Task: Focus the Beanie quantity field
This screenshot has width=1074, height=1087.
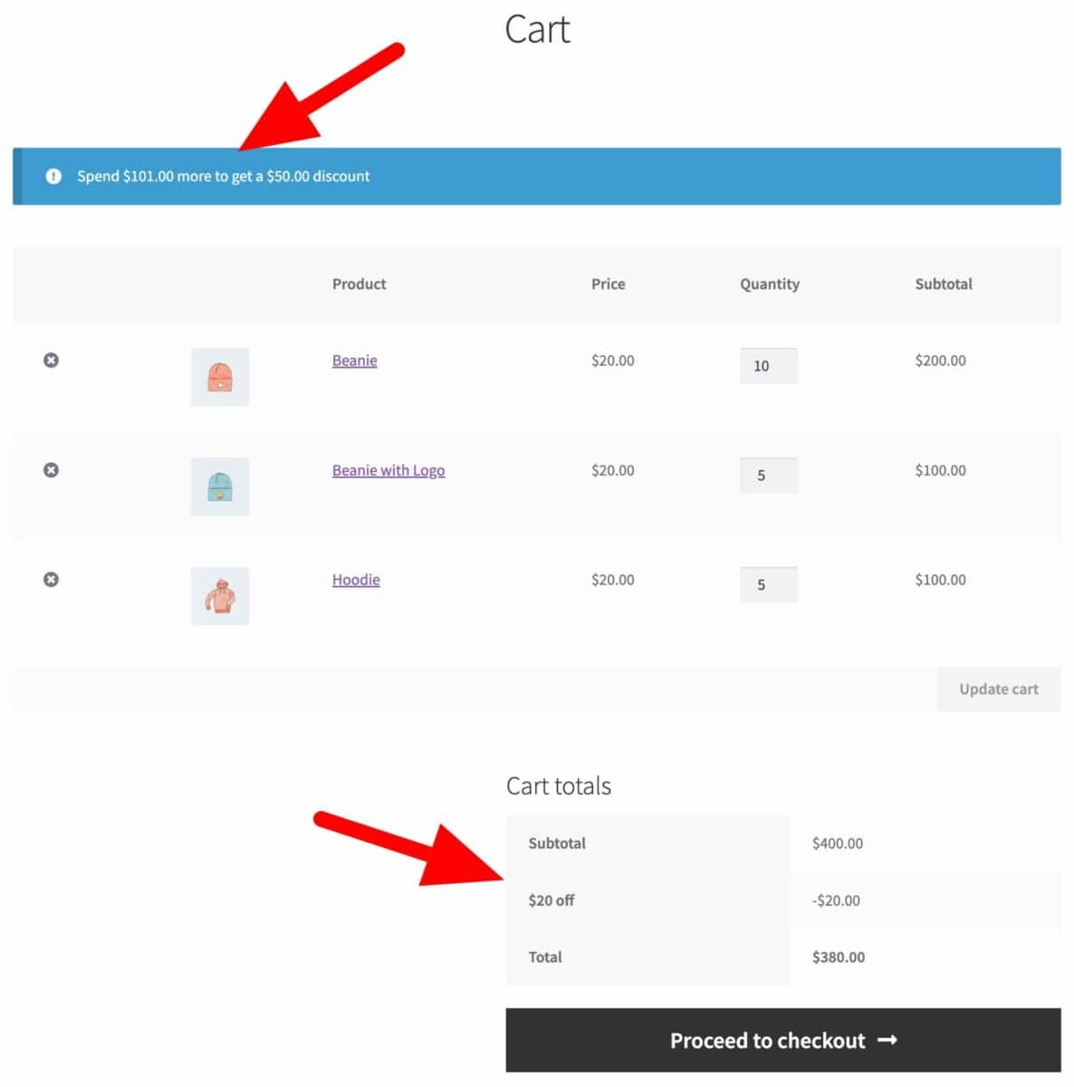Action: click(768, 366)
